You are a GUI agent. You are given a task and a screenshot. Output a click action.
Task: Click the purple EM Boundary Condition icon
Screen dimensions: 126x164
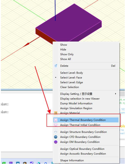pos(56,142)
